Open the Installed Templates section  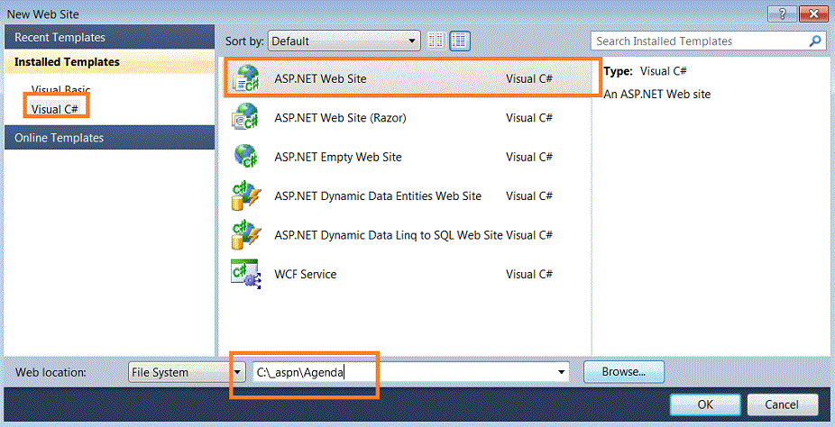tap(109, 61)
